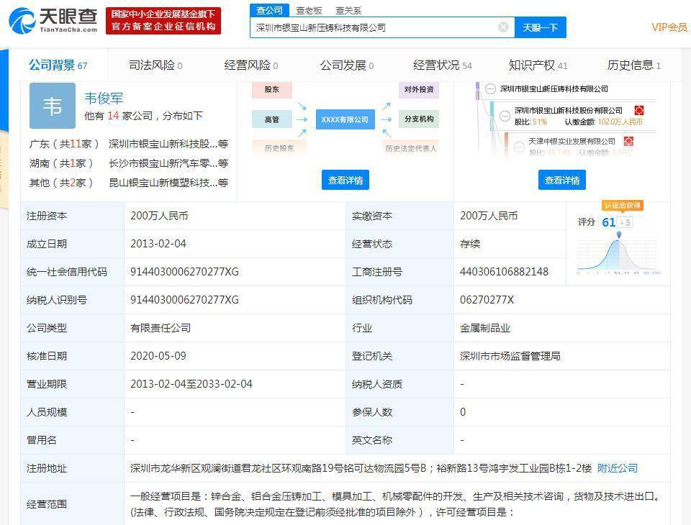This screenshot has width=691, height=525.
Task: Clear the search box with the X icon
Action: [503, 27]
